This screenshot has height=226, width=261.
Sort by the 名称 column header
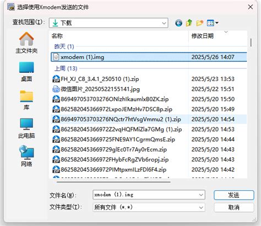[119, 36]
